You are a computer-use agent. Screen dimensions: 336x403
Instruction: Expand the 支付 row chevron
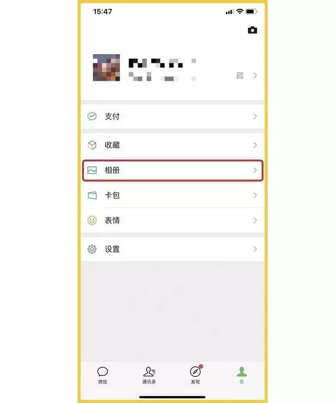[255, 116]
